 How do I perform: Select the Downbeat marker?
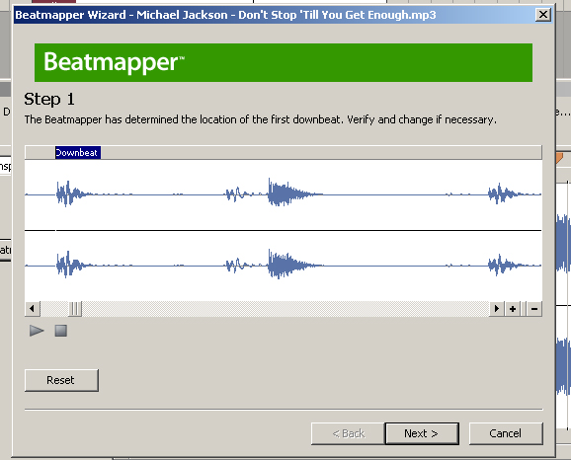click(x=78, y=152)
